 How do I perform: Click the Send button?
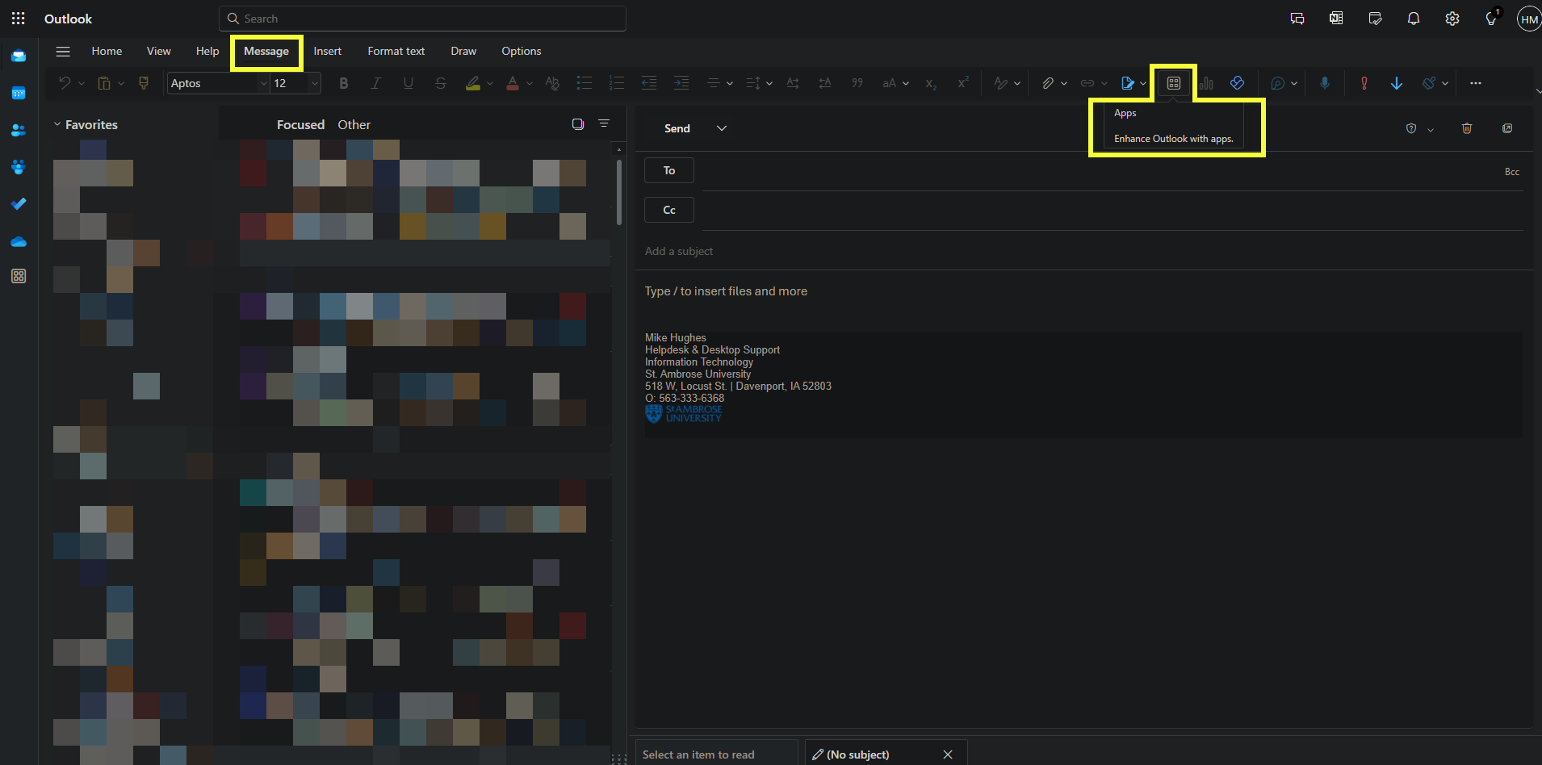[x=677, y=128]
